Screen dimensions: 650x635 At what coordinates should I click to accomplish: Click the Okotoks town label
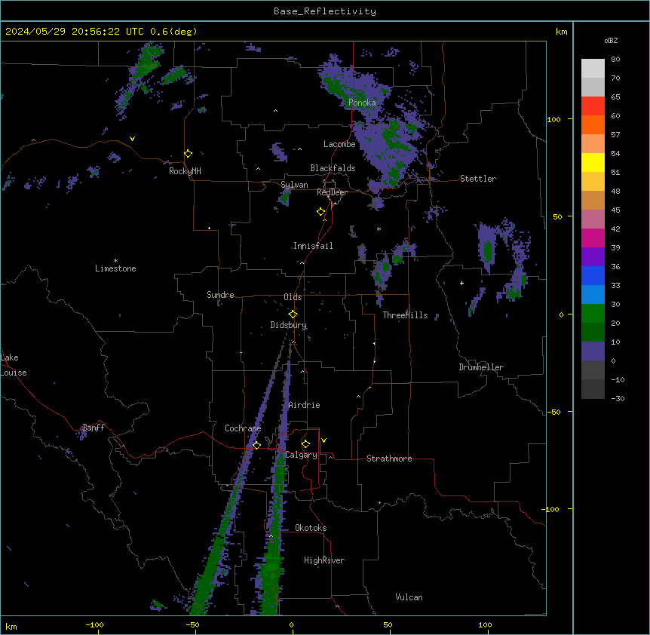311,528
